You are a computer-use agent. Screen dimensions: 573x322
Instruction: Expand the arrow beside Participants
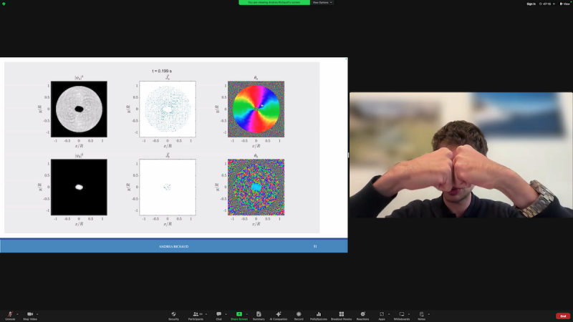(x=206, y=314)
